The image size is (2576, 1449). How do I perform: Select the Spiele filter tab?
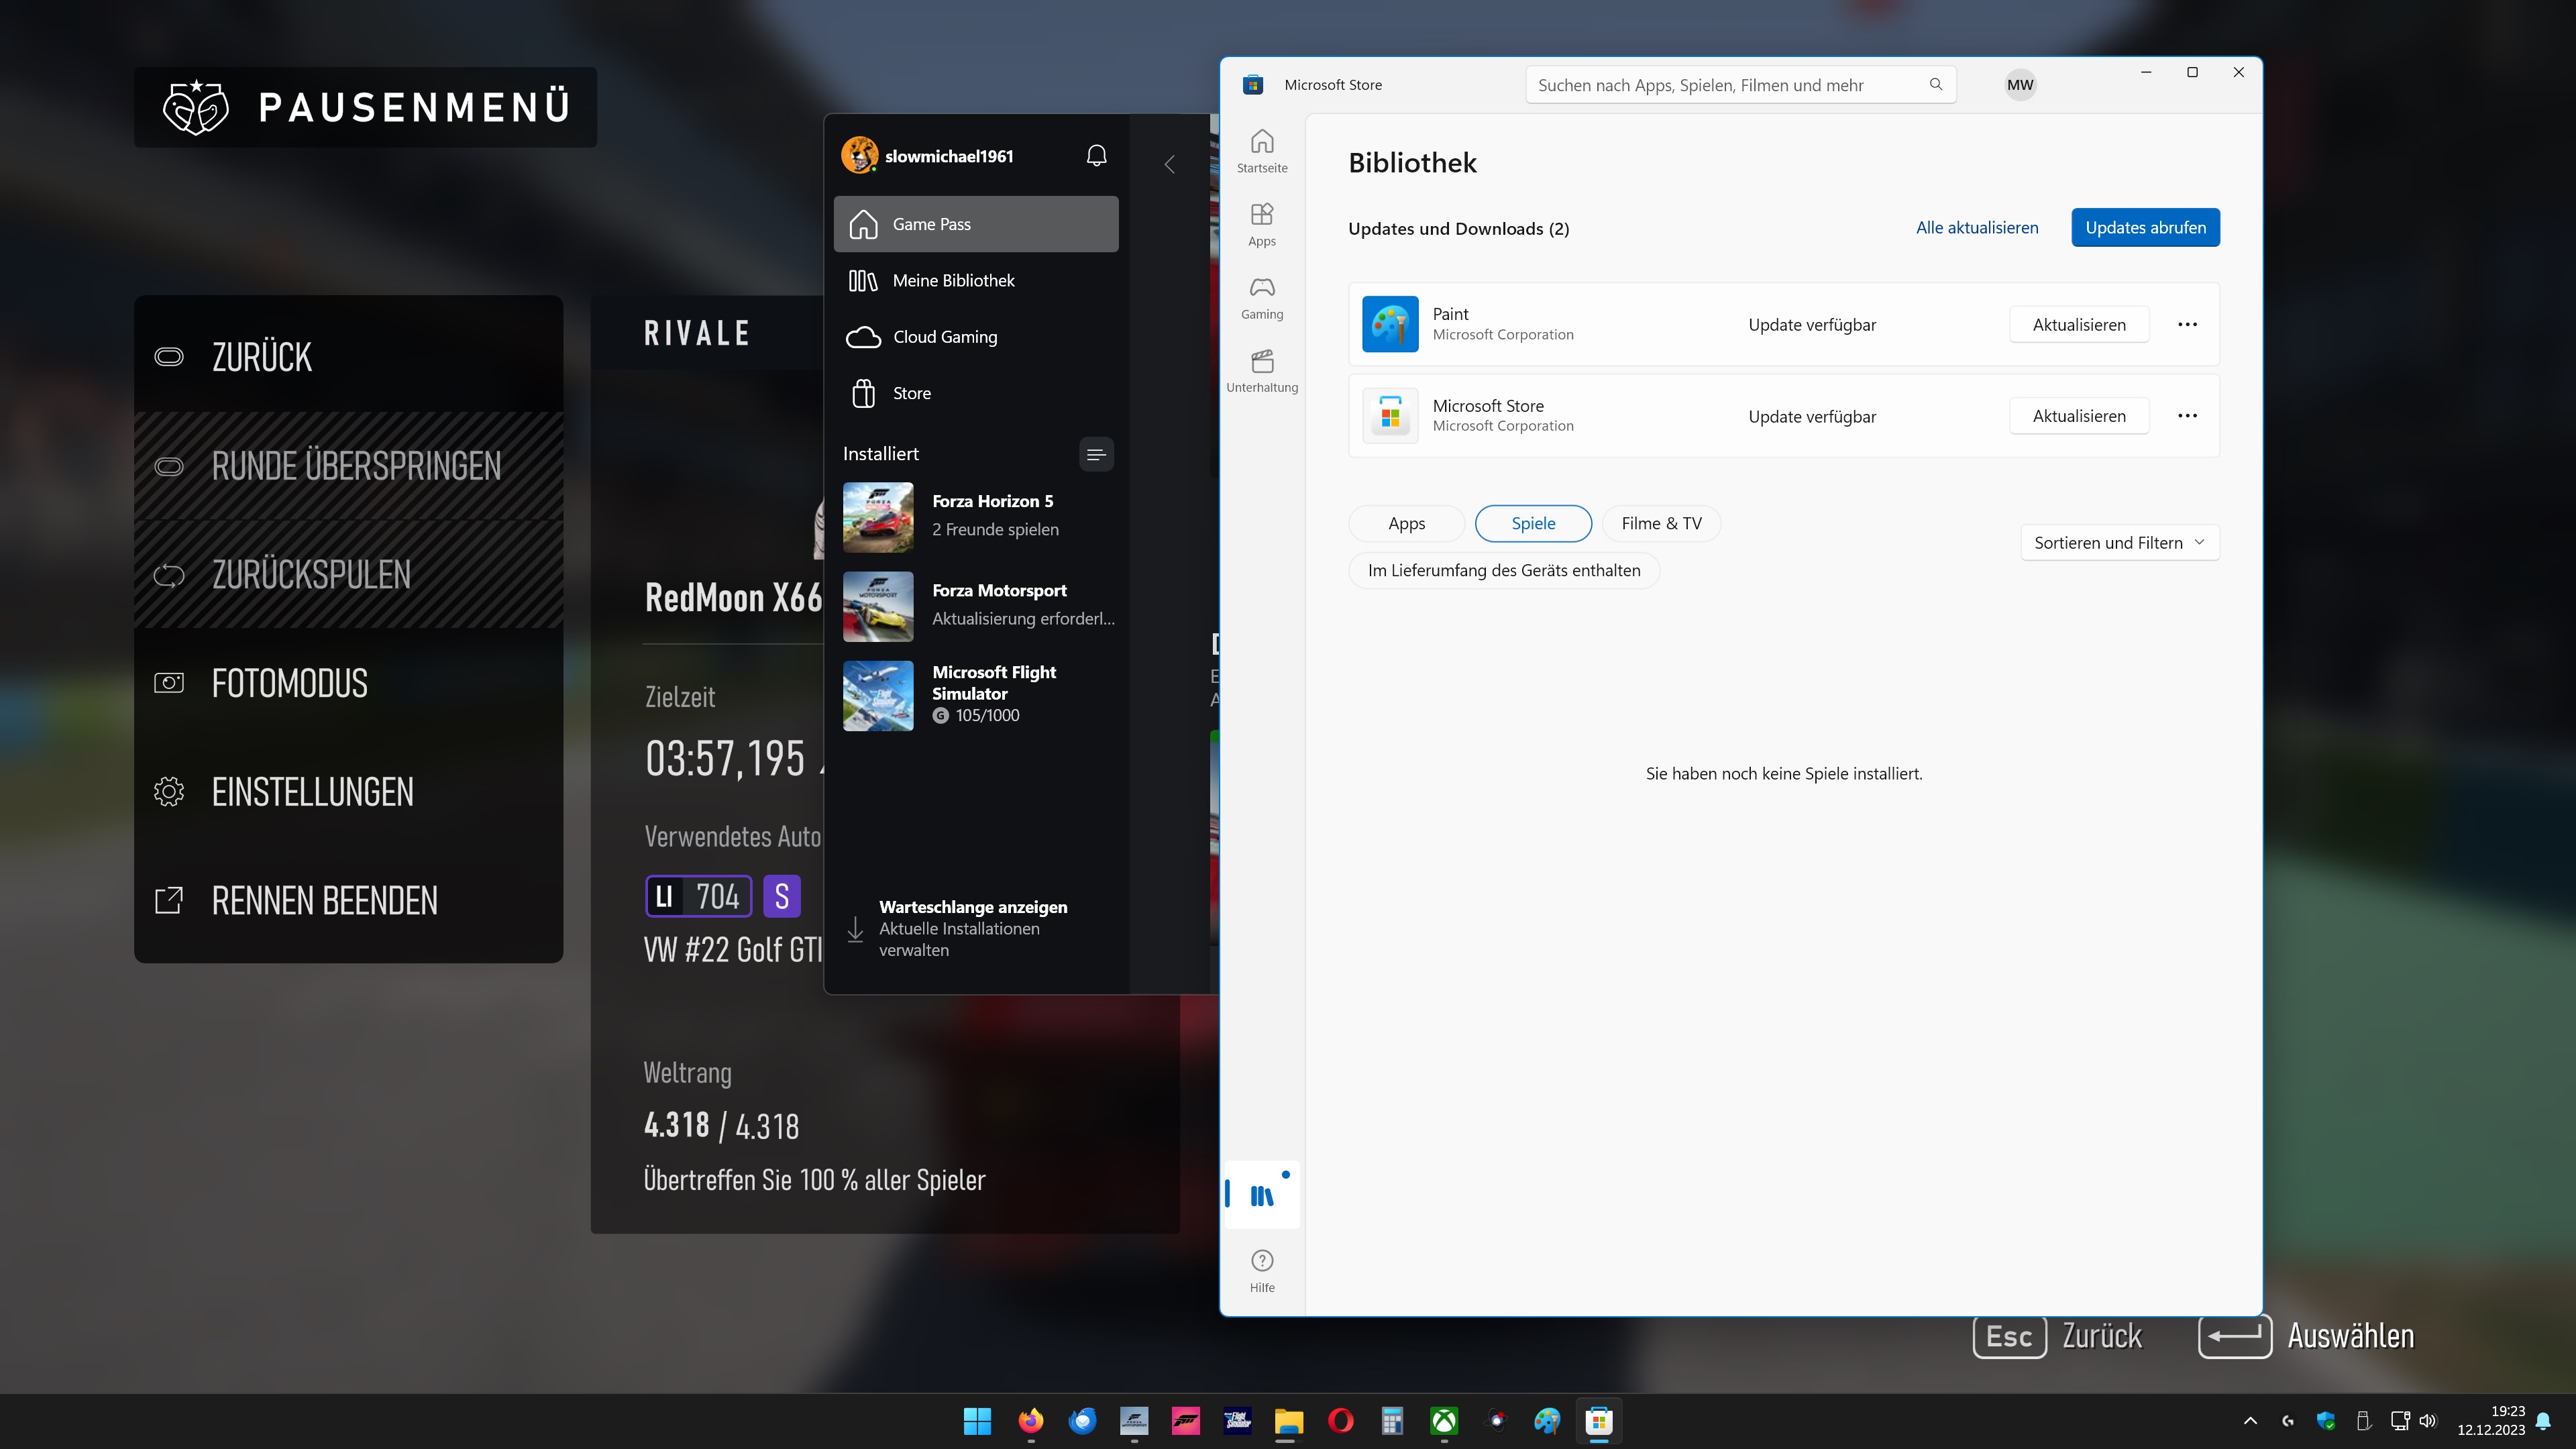(x=1533, y=524)
